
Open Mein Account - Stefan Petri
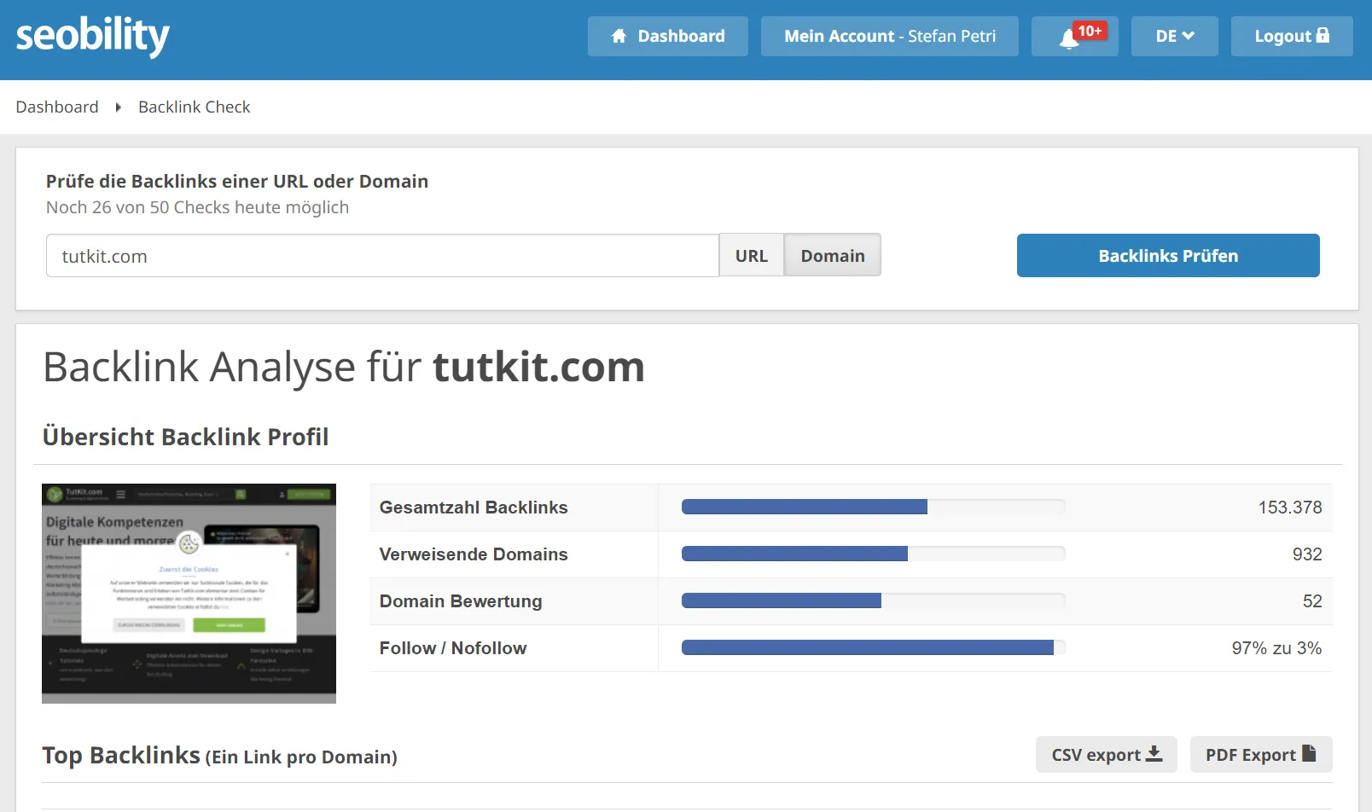[890, 36]
